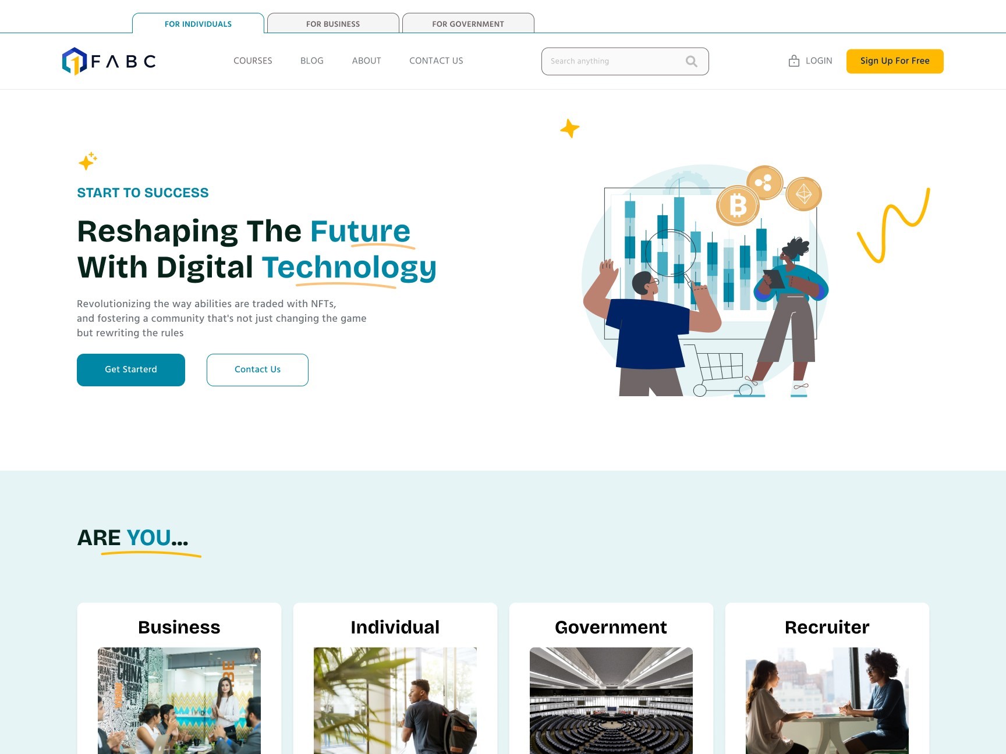Click the Ripple coin in the illustration

pyautogui.click(x=764, y=183)
